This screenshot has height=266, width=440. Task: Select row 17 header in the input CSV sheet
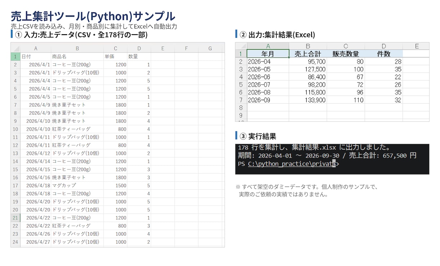16,185
